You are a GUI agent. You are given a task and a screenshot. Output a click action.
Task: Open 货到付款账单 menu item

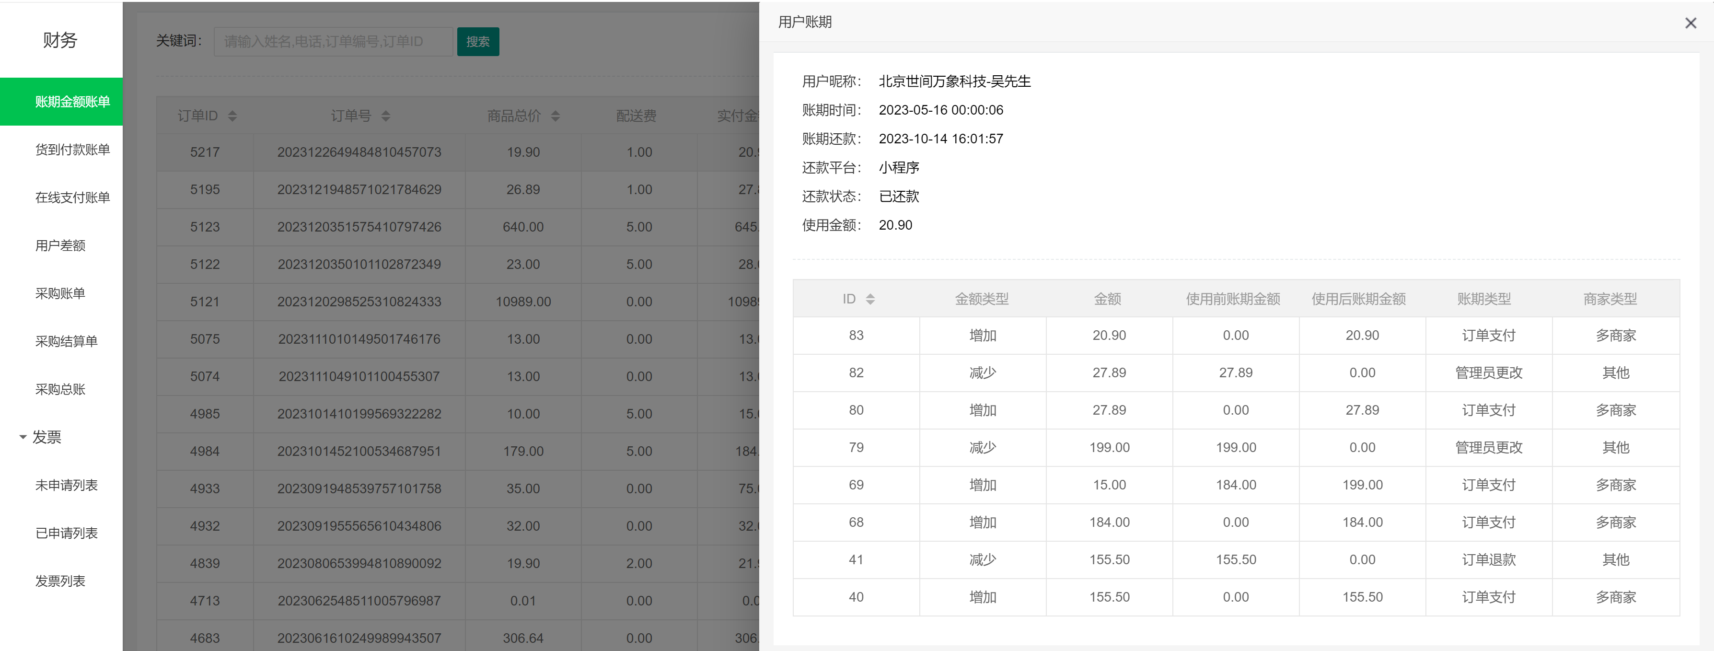tap(72, 150)
